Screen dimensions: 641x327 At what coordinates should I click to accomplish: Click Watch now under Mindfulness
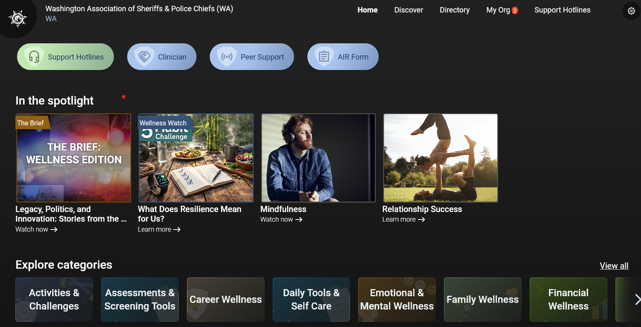(x=281, y=220)
